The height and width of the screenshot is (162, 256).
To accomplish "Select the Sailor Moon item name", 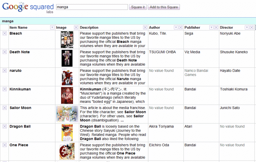I will pos(20,108).
